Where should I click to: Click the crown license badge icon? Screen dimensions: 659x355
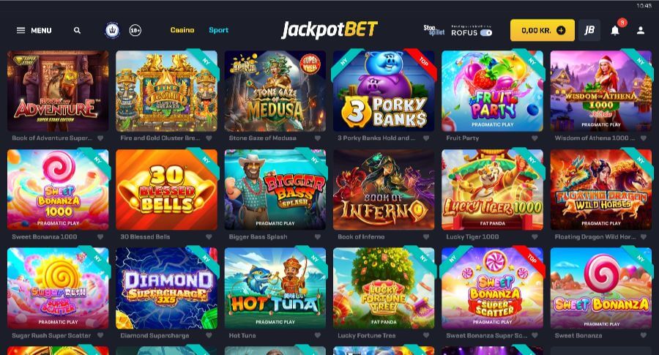pyautogui.click(x=112, y=30)
